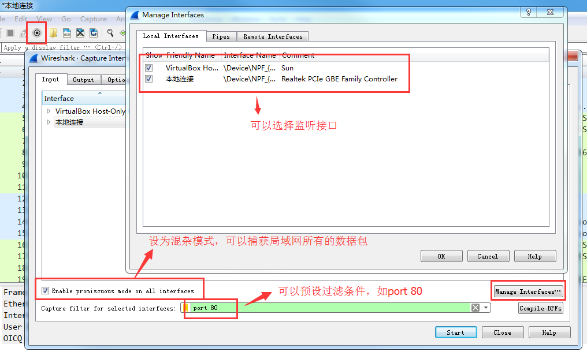Image resolution: width=587 pixels, height=359 pixels.
Task: Open the Remote Interfaces tab
Action: [273, 36]
